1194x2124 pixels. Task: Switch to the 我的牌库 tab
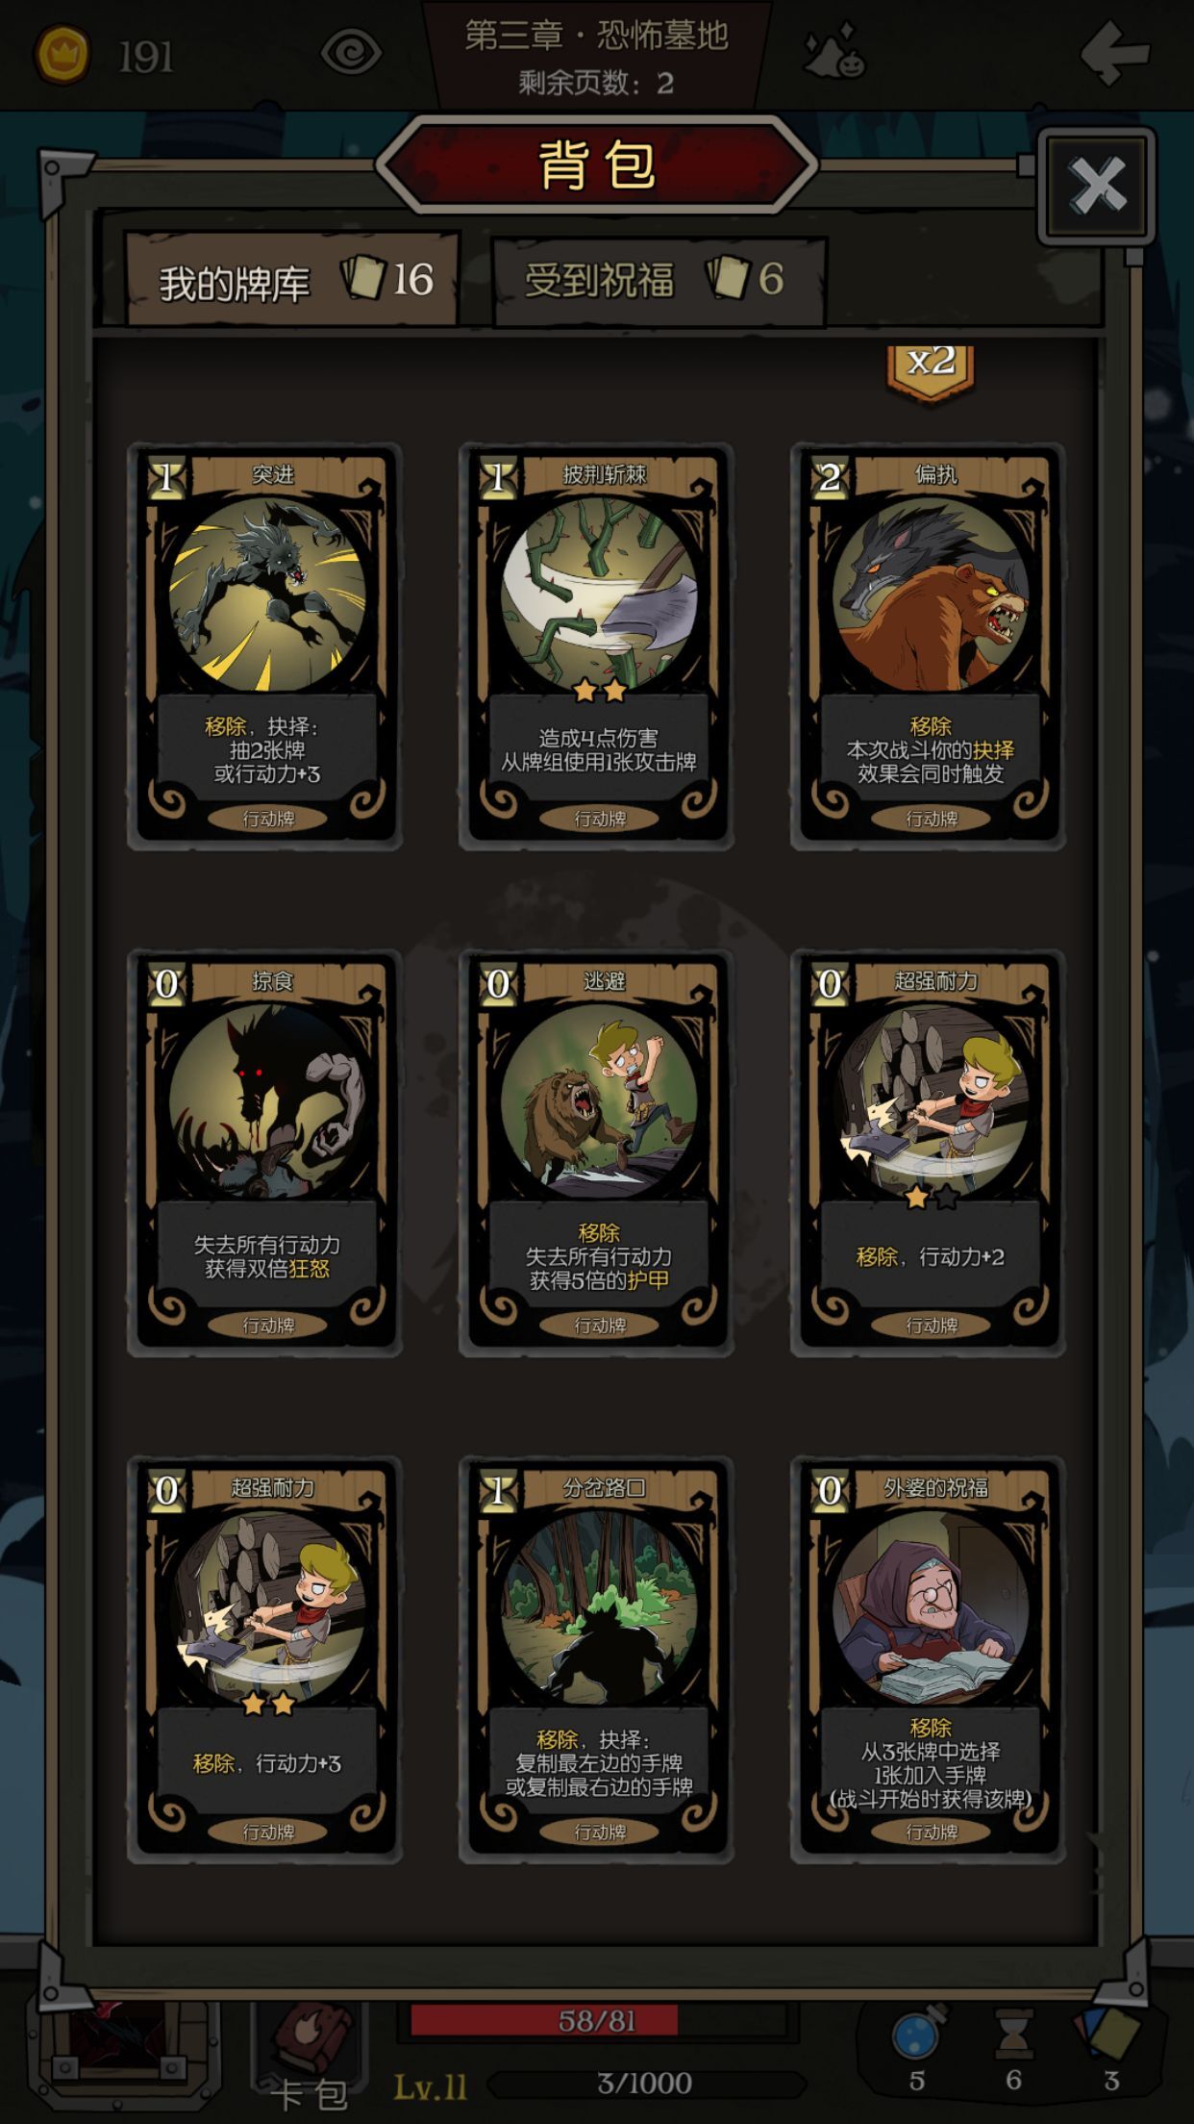[x=293, y=280]
